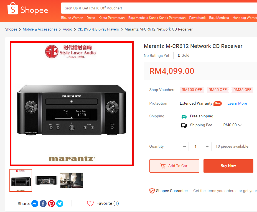257x212 pixels.
Task: Share via Facebook Messenger icon
Action: 35,203
